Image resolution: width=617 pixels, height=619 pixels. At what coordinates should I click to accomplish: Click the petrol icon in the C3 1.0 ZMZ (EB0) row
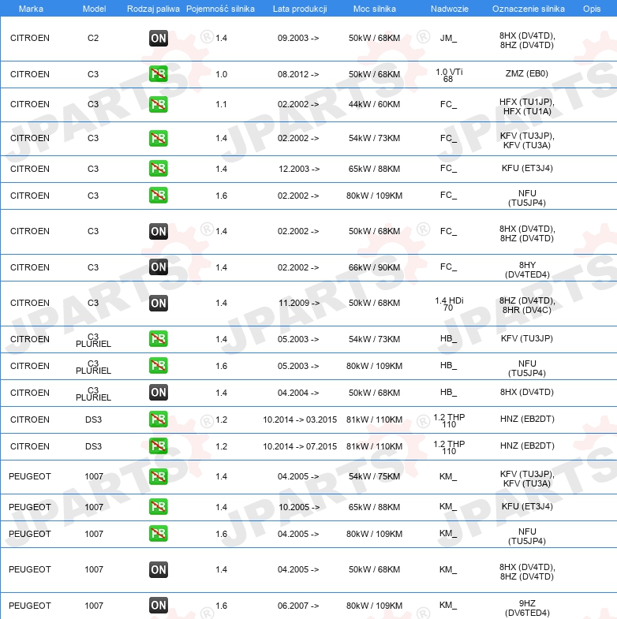coord(159,74)
